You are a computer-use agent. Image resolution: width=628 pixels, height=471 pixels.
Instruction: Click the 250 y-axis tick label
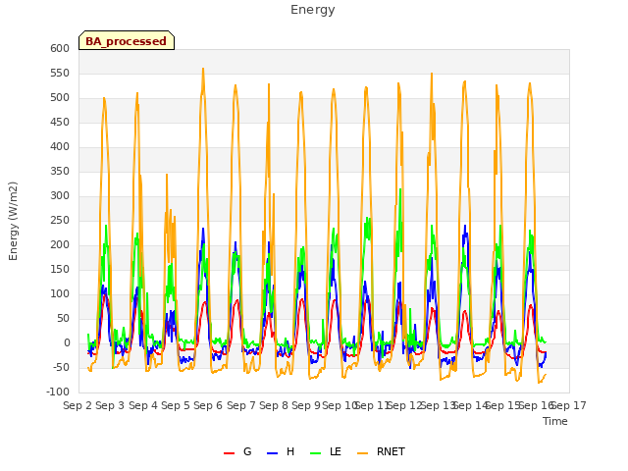(x=60, y=220)
